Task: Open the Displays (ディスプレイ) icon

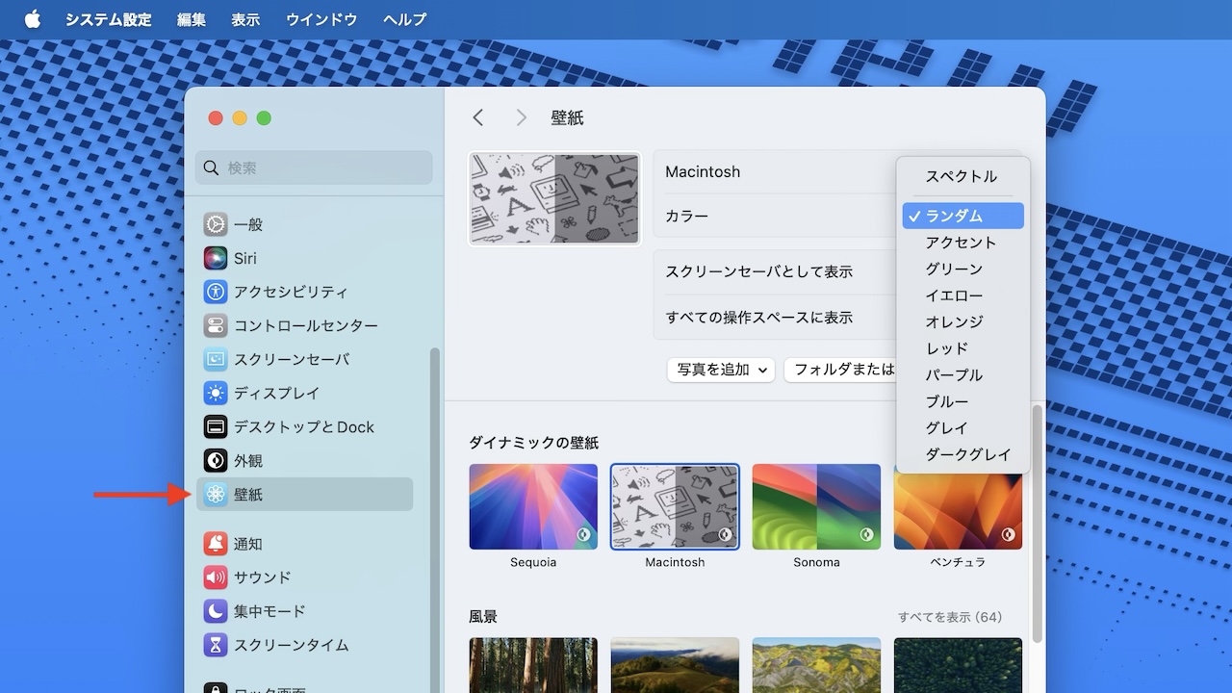Action: [216, 393]
